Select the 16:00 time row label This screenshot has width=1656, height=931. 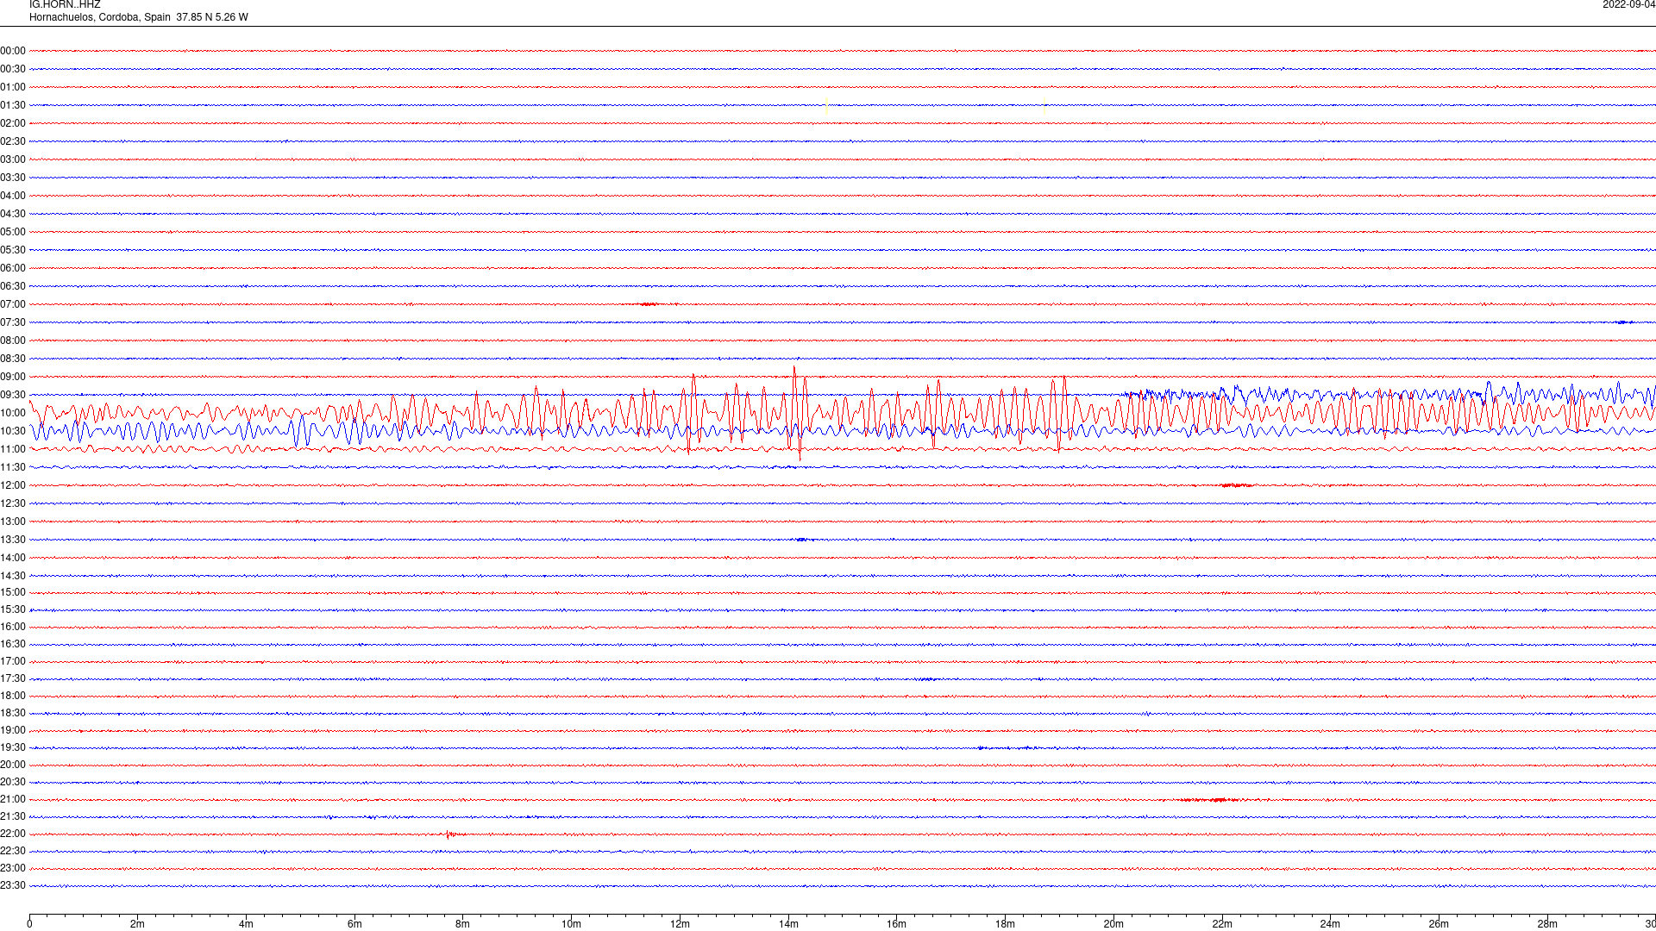coord(13,627)
